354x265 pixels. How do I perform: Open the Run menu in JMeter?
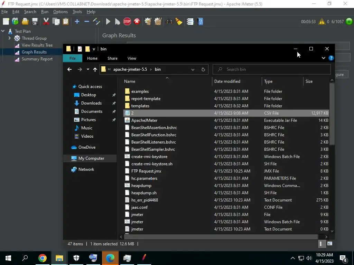pyautogui.click(x=45, y=12)
